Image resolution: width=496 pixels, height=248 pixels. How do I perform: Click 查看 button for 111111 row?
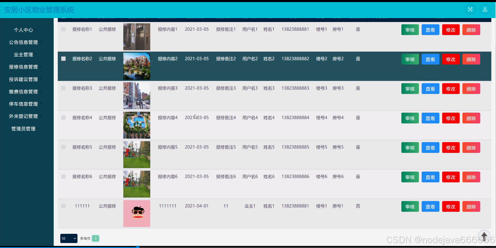(430, 206)
